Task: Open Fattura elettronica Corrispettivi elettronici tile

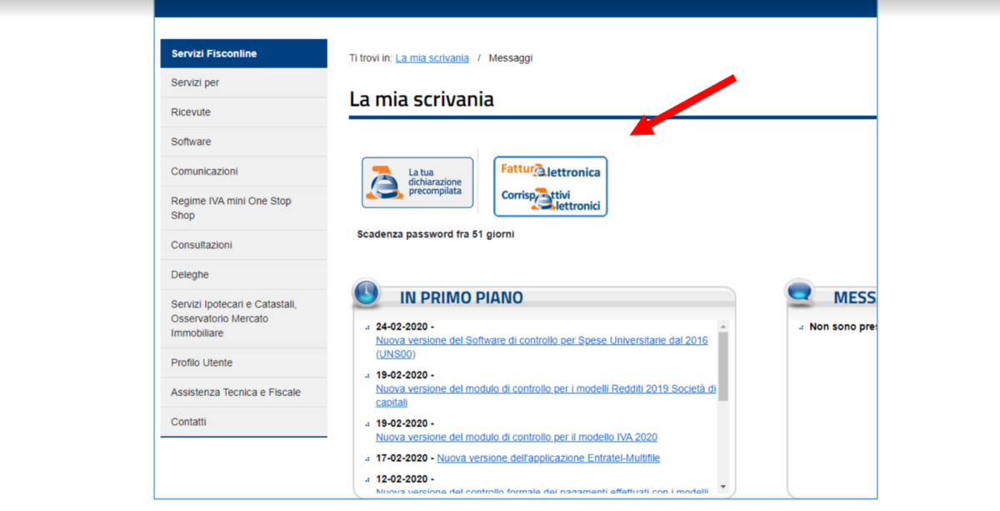Action: (550, 186)
